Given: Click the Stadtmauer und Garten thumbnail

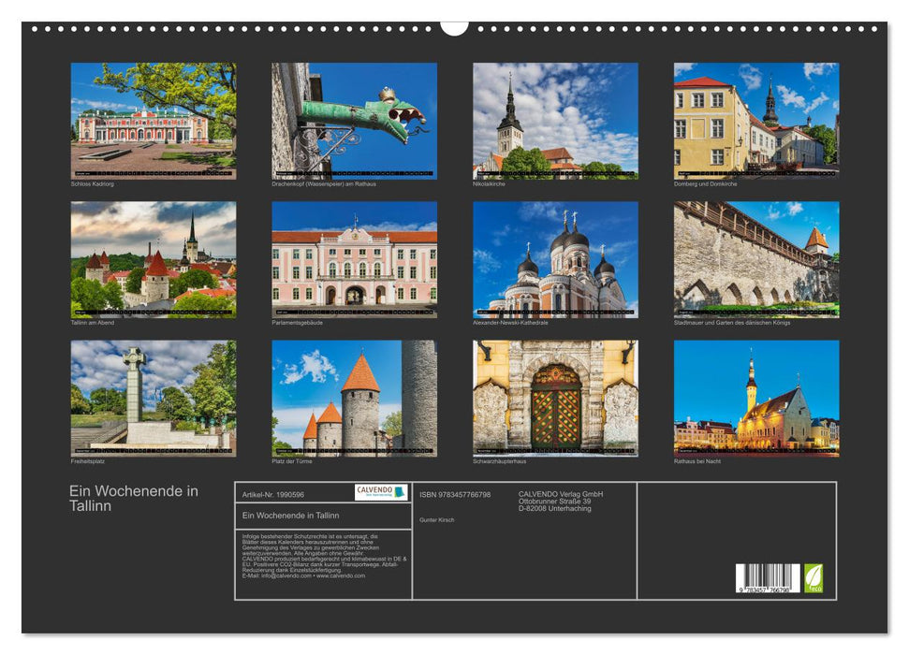Looking at the screenshot, I should [x=758, y=264].
